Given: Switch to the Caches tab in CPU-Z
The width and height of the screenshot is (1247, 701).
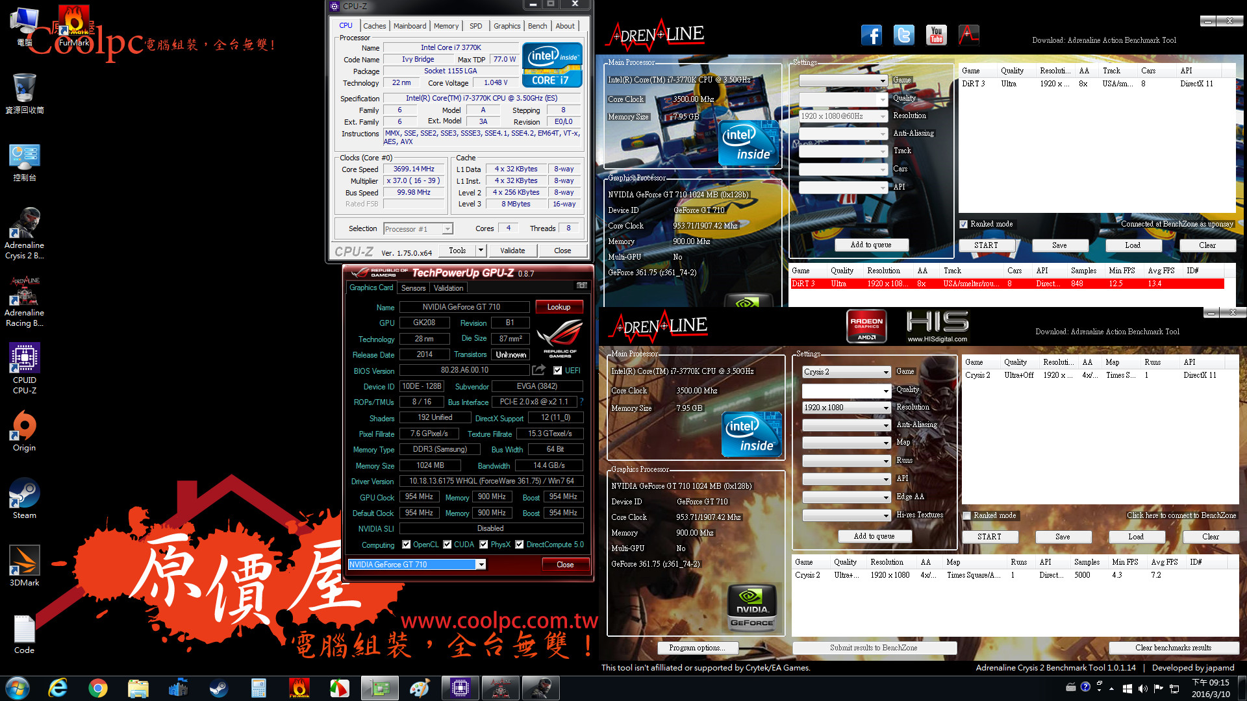Looking at the screenshot, I should point(374,26).
